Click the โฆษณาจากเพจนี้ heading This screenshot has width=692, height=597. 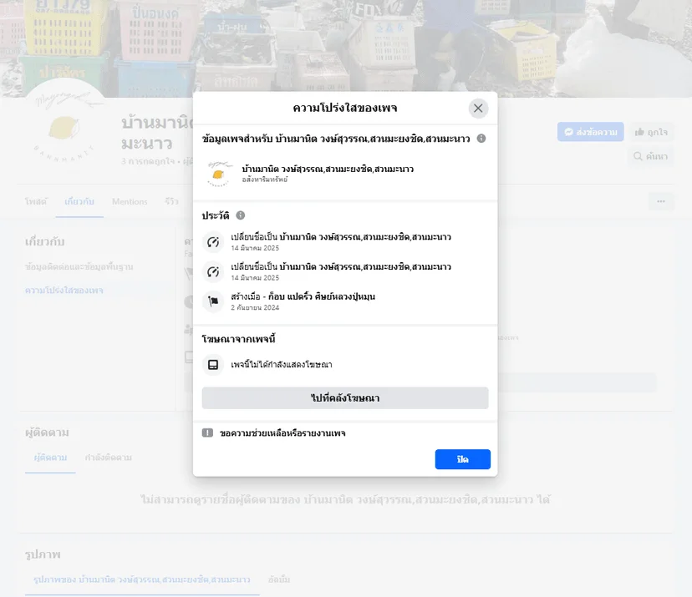click(239, 339)
